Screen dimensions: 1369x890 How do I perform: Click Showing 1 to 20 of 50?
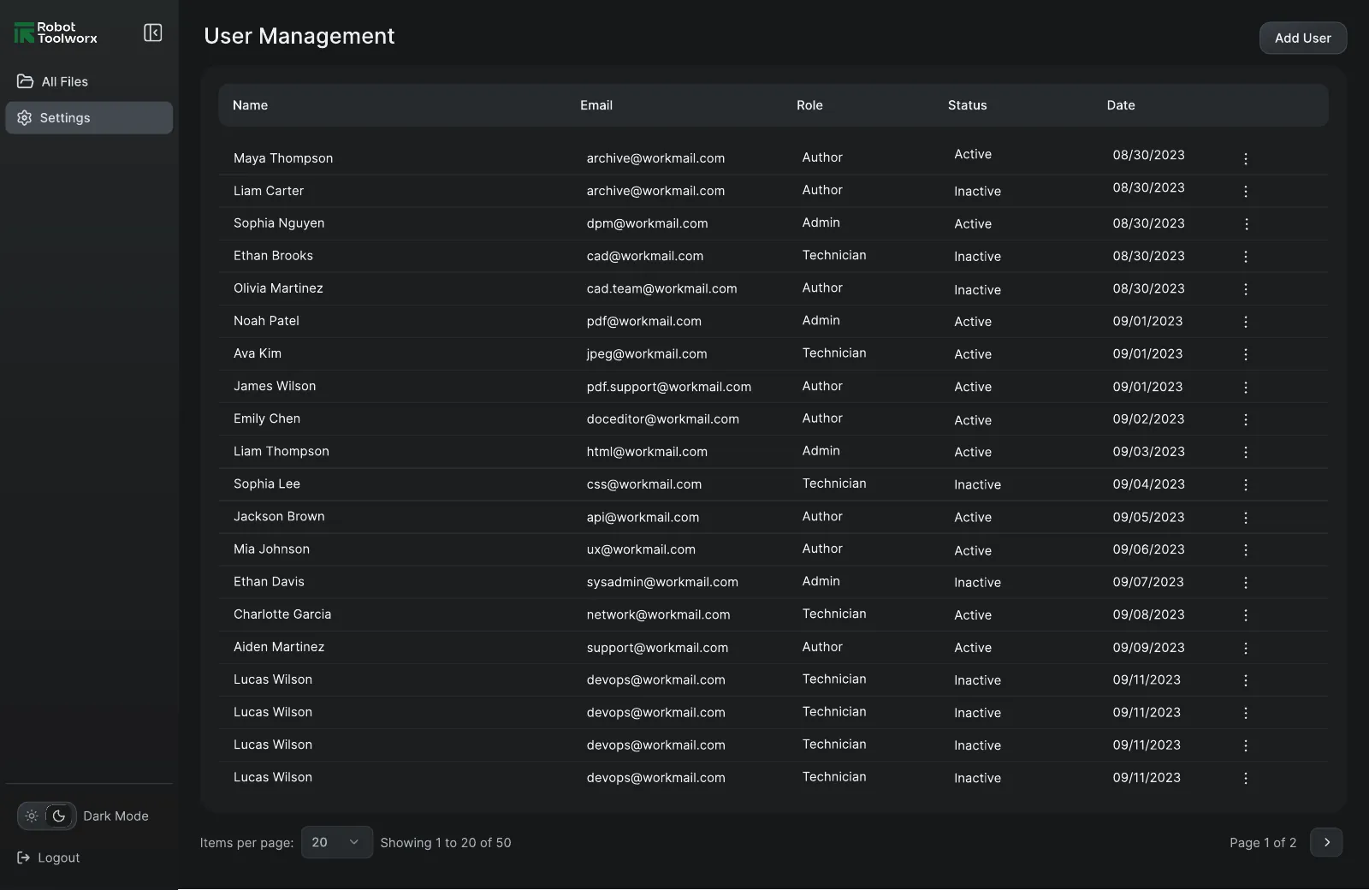point(446,843)
